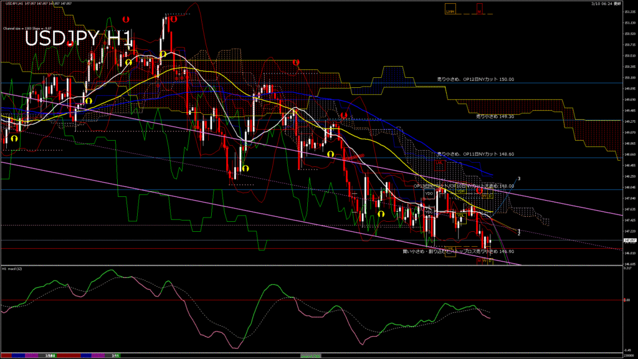This screenshot has width=638, height=359.
Task: Click the 3/11 date marker on timeline
Action: click(115, 355)
